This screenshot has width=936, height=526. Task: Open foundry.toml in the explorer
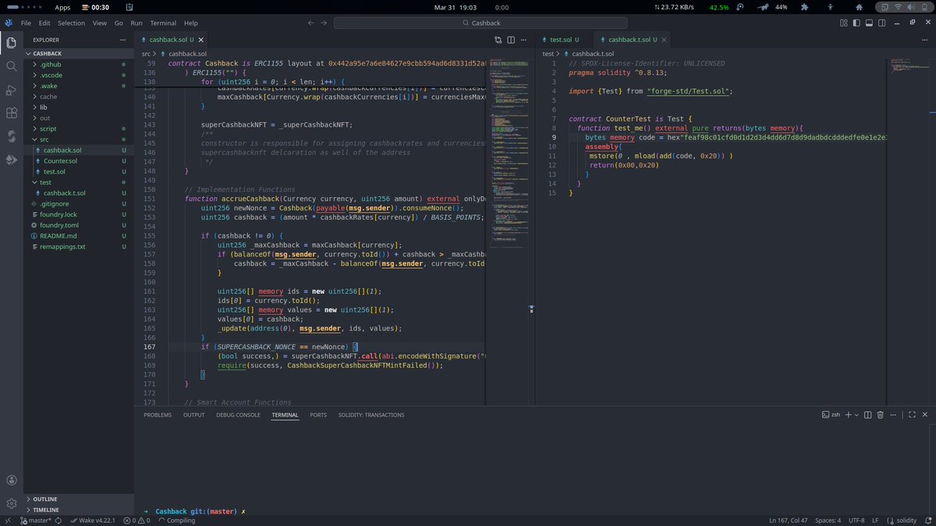tap(78, 225)
